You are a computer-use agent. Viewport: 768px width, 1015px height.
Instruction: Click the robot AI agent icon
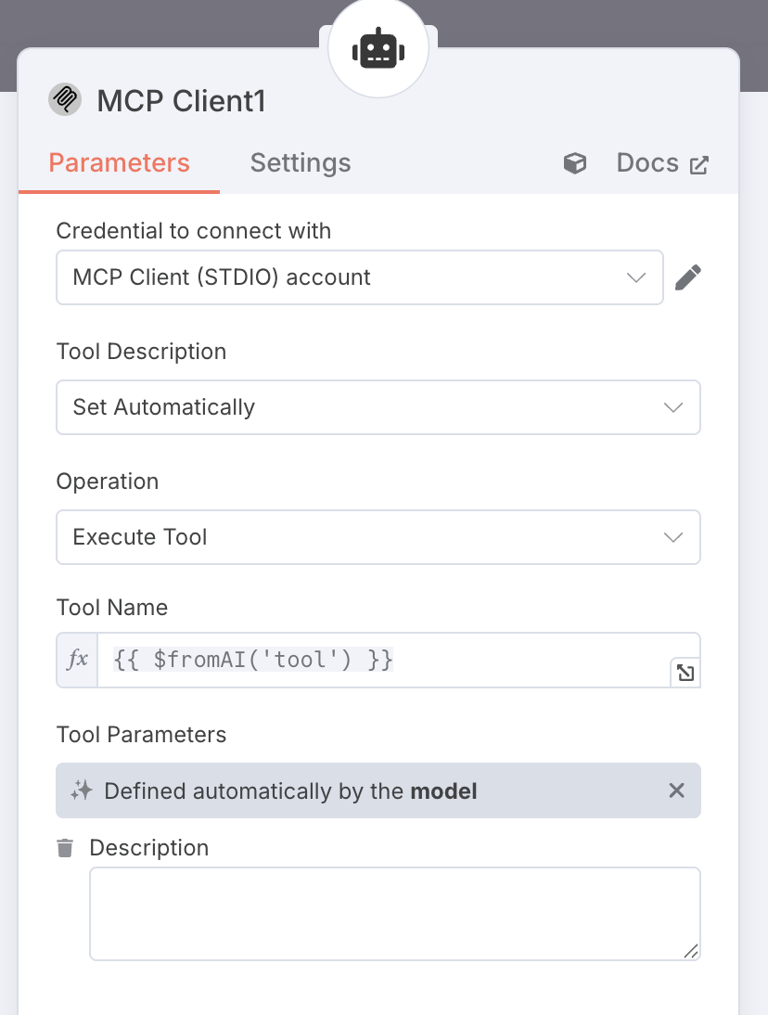tap(378, 49)
